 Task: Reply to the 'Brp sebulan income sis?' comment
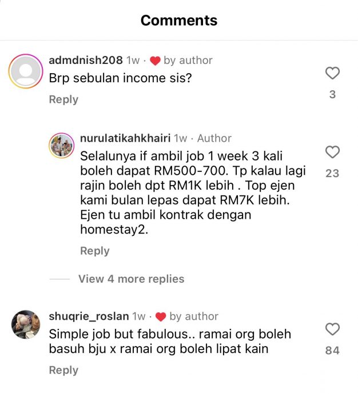(63, 99)
